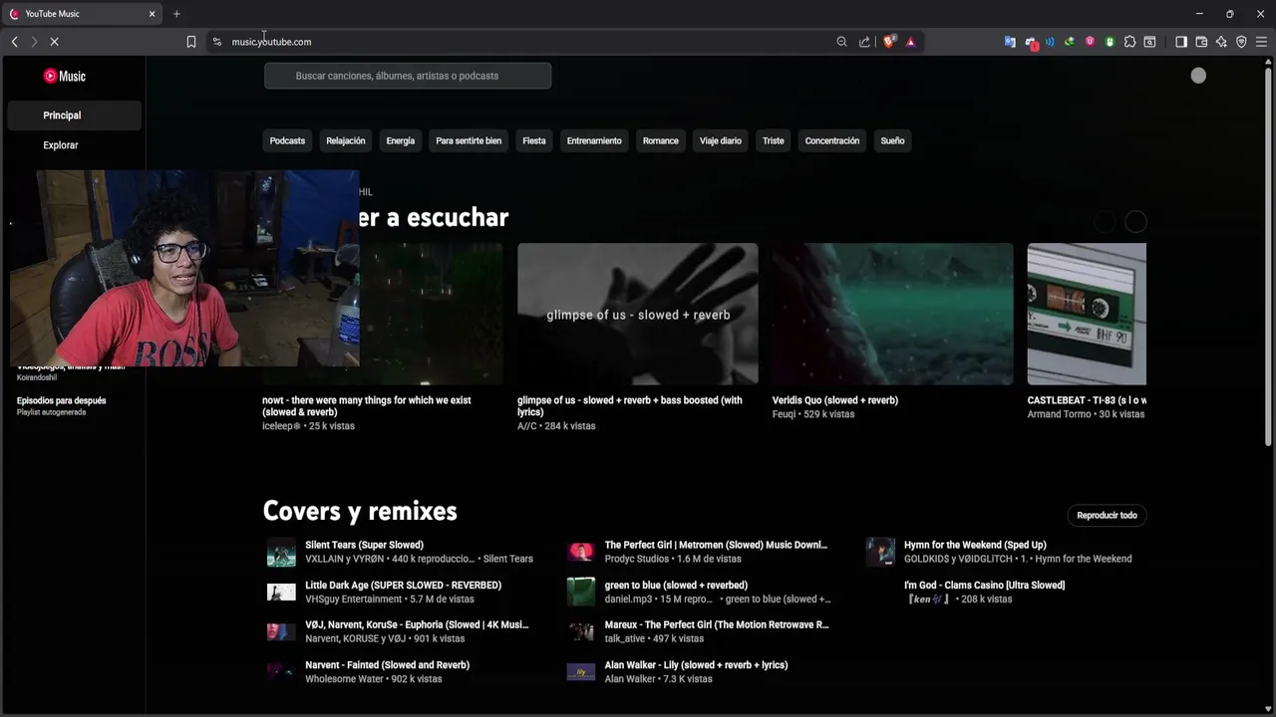The image size is (1276, 717).
Task: Click the zoom magnifier icon in the address bar
Action: point(841,42)
